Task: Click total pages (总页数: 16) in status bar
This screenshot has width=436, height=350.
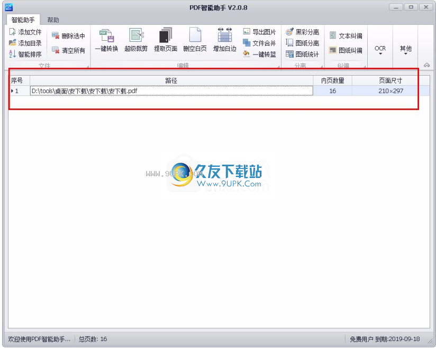Action: 93,339
